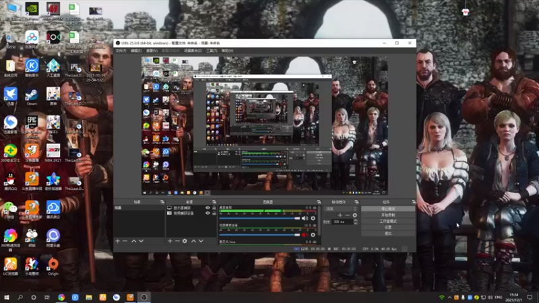Remove the scene transition with the minus icon
This screenshot has width=539, height=303.
(348, 215)
